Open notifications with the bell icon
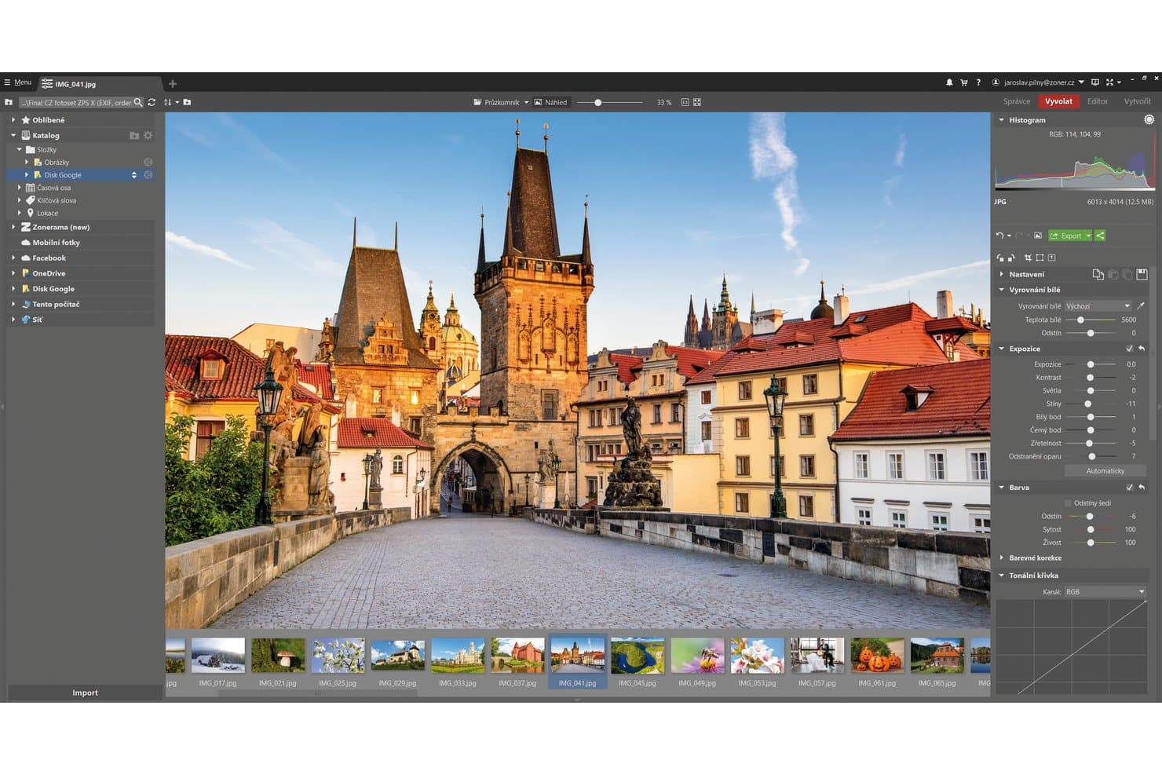 coord(949,82)
